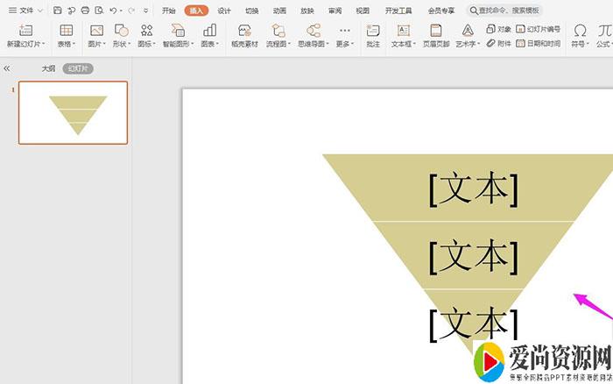Switch panel to Outline (大纲) view
The height and width of the screenshot is (384, 613).
click(x=48, y=68)
